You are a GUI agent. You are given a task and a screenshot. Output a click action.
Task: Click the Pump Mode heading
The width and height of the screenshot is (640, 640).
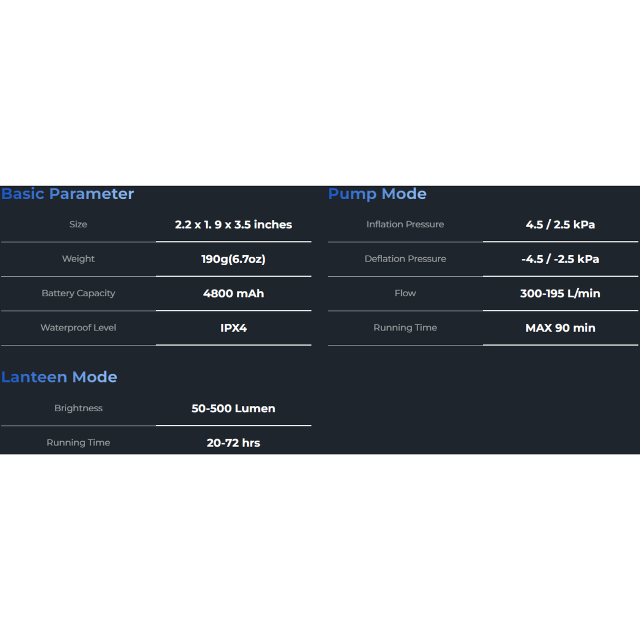point(377,194)
